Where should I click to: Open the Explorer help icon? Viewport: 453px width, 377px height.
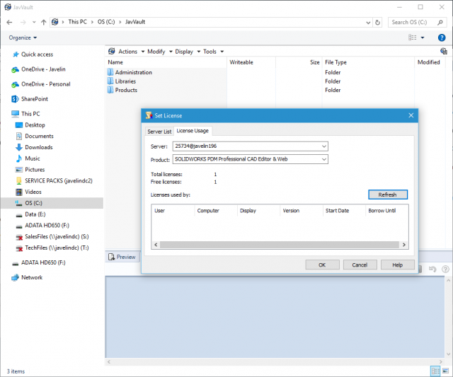pos(442,37)
